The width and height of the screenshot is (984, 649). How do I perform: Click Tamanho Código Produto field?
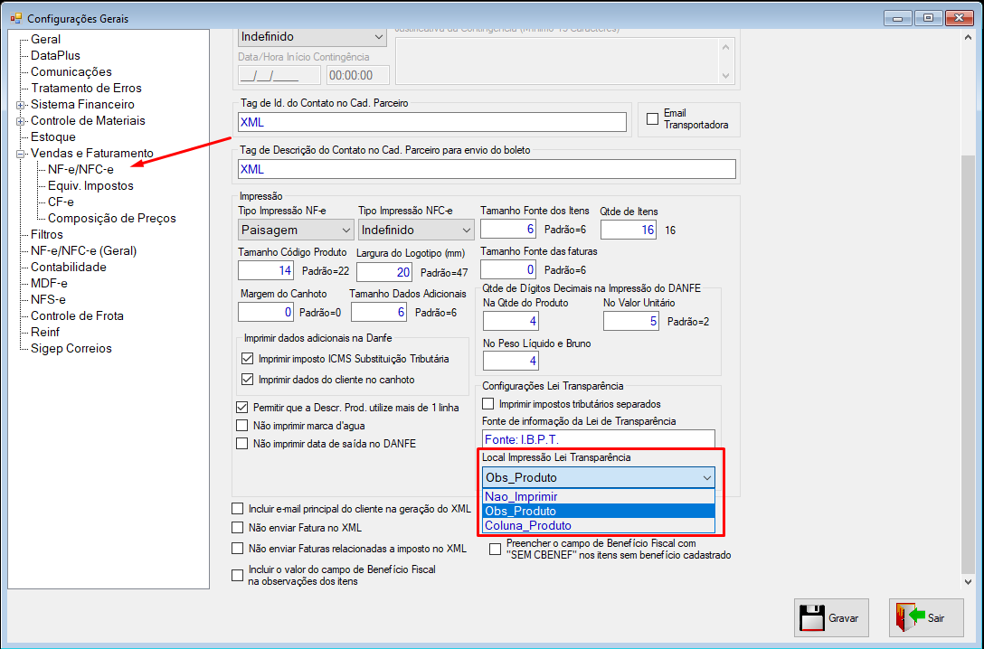point(266,270)
